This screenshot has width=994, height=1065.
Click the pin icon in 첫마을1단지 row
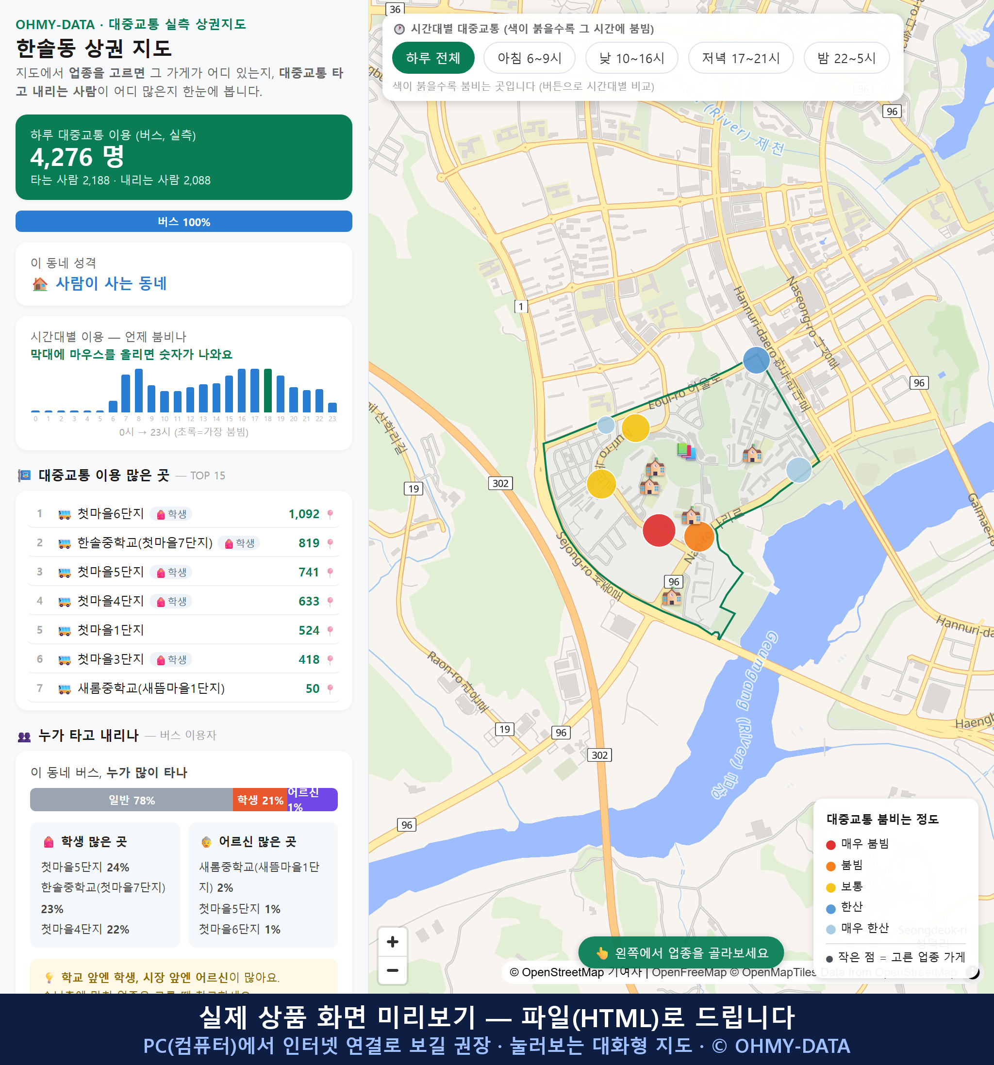click(x=330, y=631)
